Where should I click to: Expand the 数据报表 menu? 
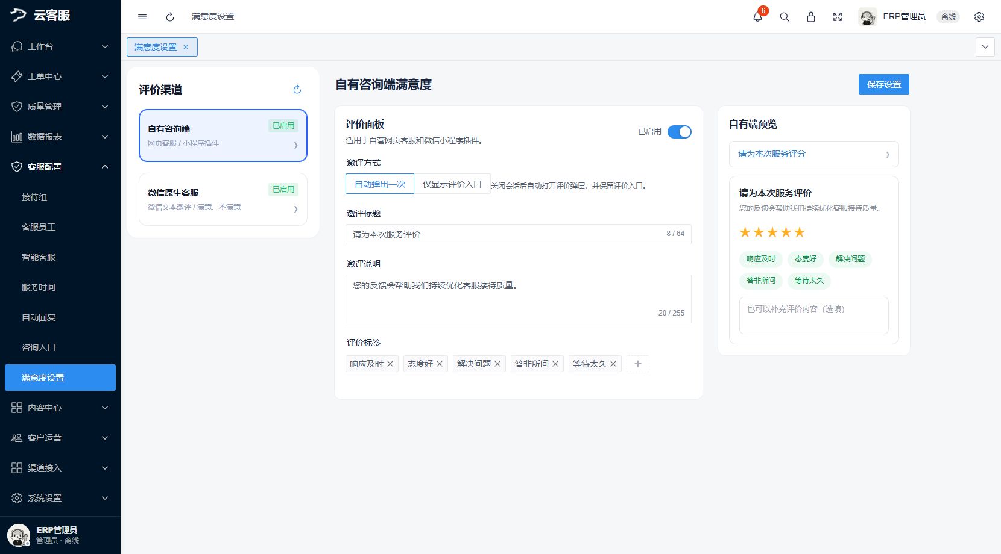click(x=60, y=137)
